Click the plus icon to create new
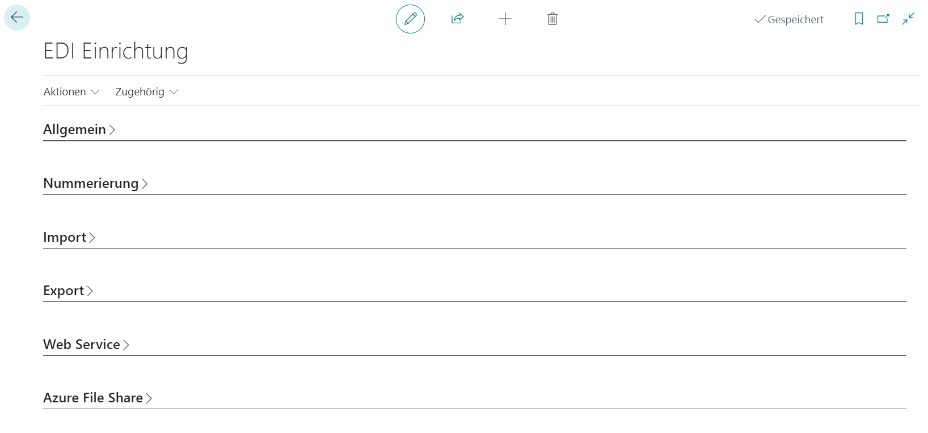 (x=505, y=19)
